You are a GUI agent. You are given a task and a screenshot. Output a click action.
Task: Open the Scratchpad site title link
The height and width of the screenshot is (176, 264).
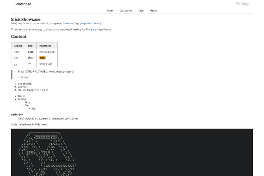coord(23,4)
